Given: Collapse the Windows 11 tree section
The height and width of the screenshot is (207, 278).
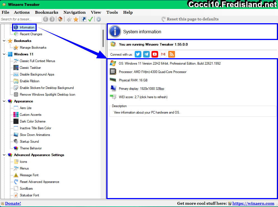Looking at the screenshot, I should 4,54.
